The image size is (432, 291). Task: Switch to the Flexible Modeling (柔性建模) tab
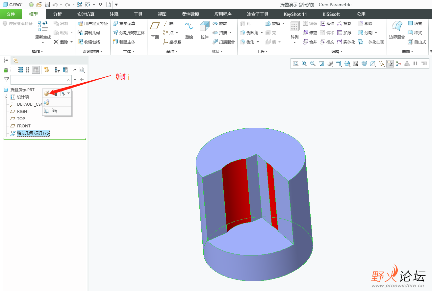(x=191, y=14)
